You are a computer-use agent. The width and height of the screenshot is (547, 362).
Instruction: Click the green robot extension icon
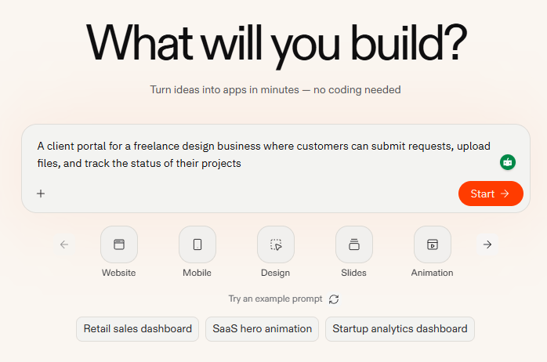tap(508, 162)
